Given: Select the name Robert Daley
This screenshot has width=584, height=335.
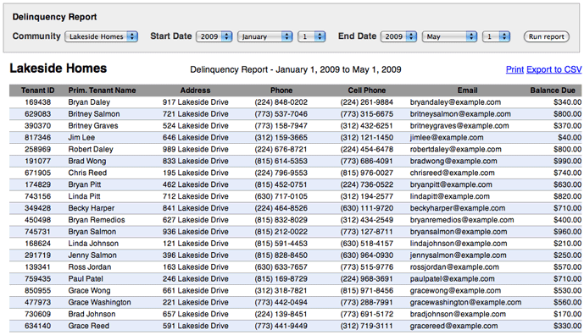Looking at the screenshot, I should click(x=91, y=150).
